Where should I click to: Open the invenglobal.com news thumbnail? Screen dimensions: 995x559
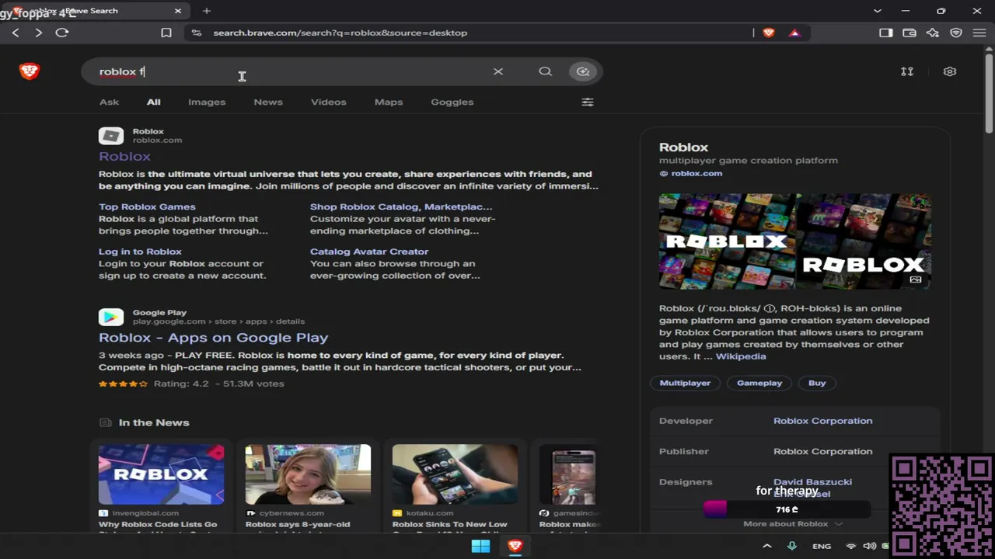(x=161, y=474)
